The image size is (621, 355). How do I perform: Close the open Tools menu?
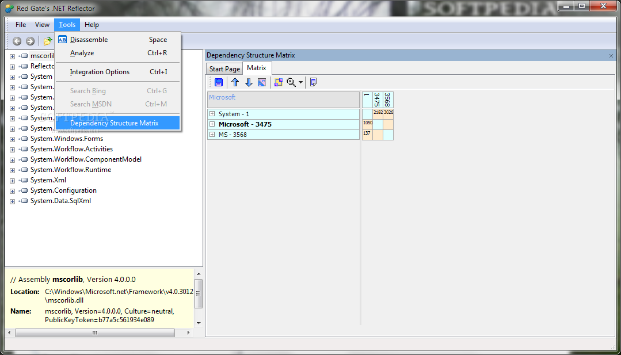pos(67,25)
